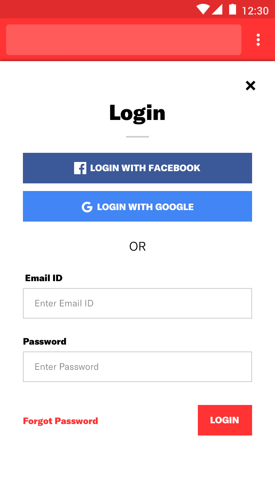Image resolution: width=275 pixels, height=489 pixels.
Task: Click the Login heading text
Action: pyautogui.click(x=137, y=113)
